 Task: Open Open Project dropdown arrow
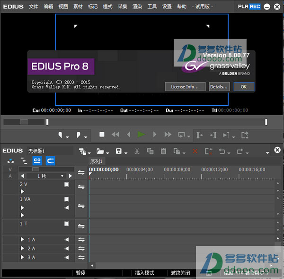107,153
